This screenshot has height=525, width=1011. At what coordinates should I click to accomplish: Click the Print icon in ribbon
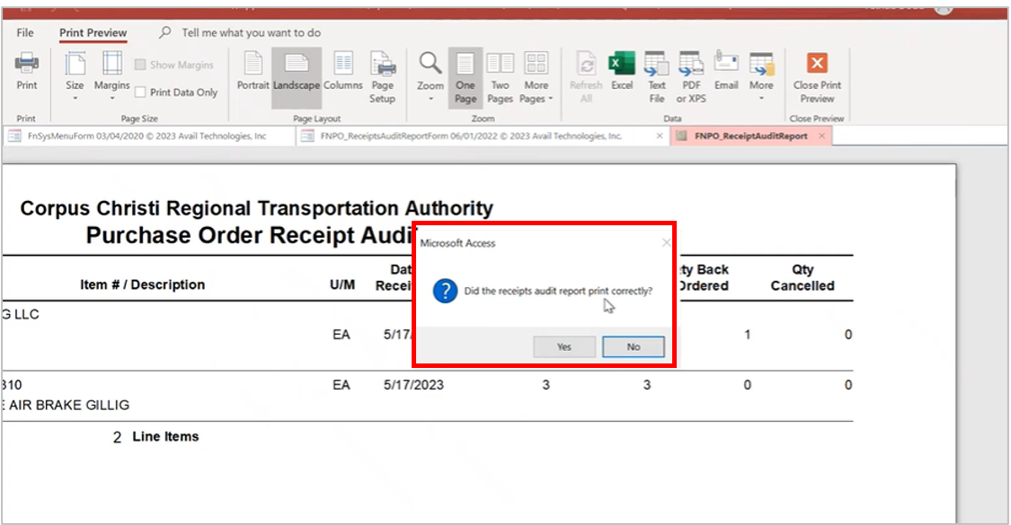[x=27, y=71]
